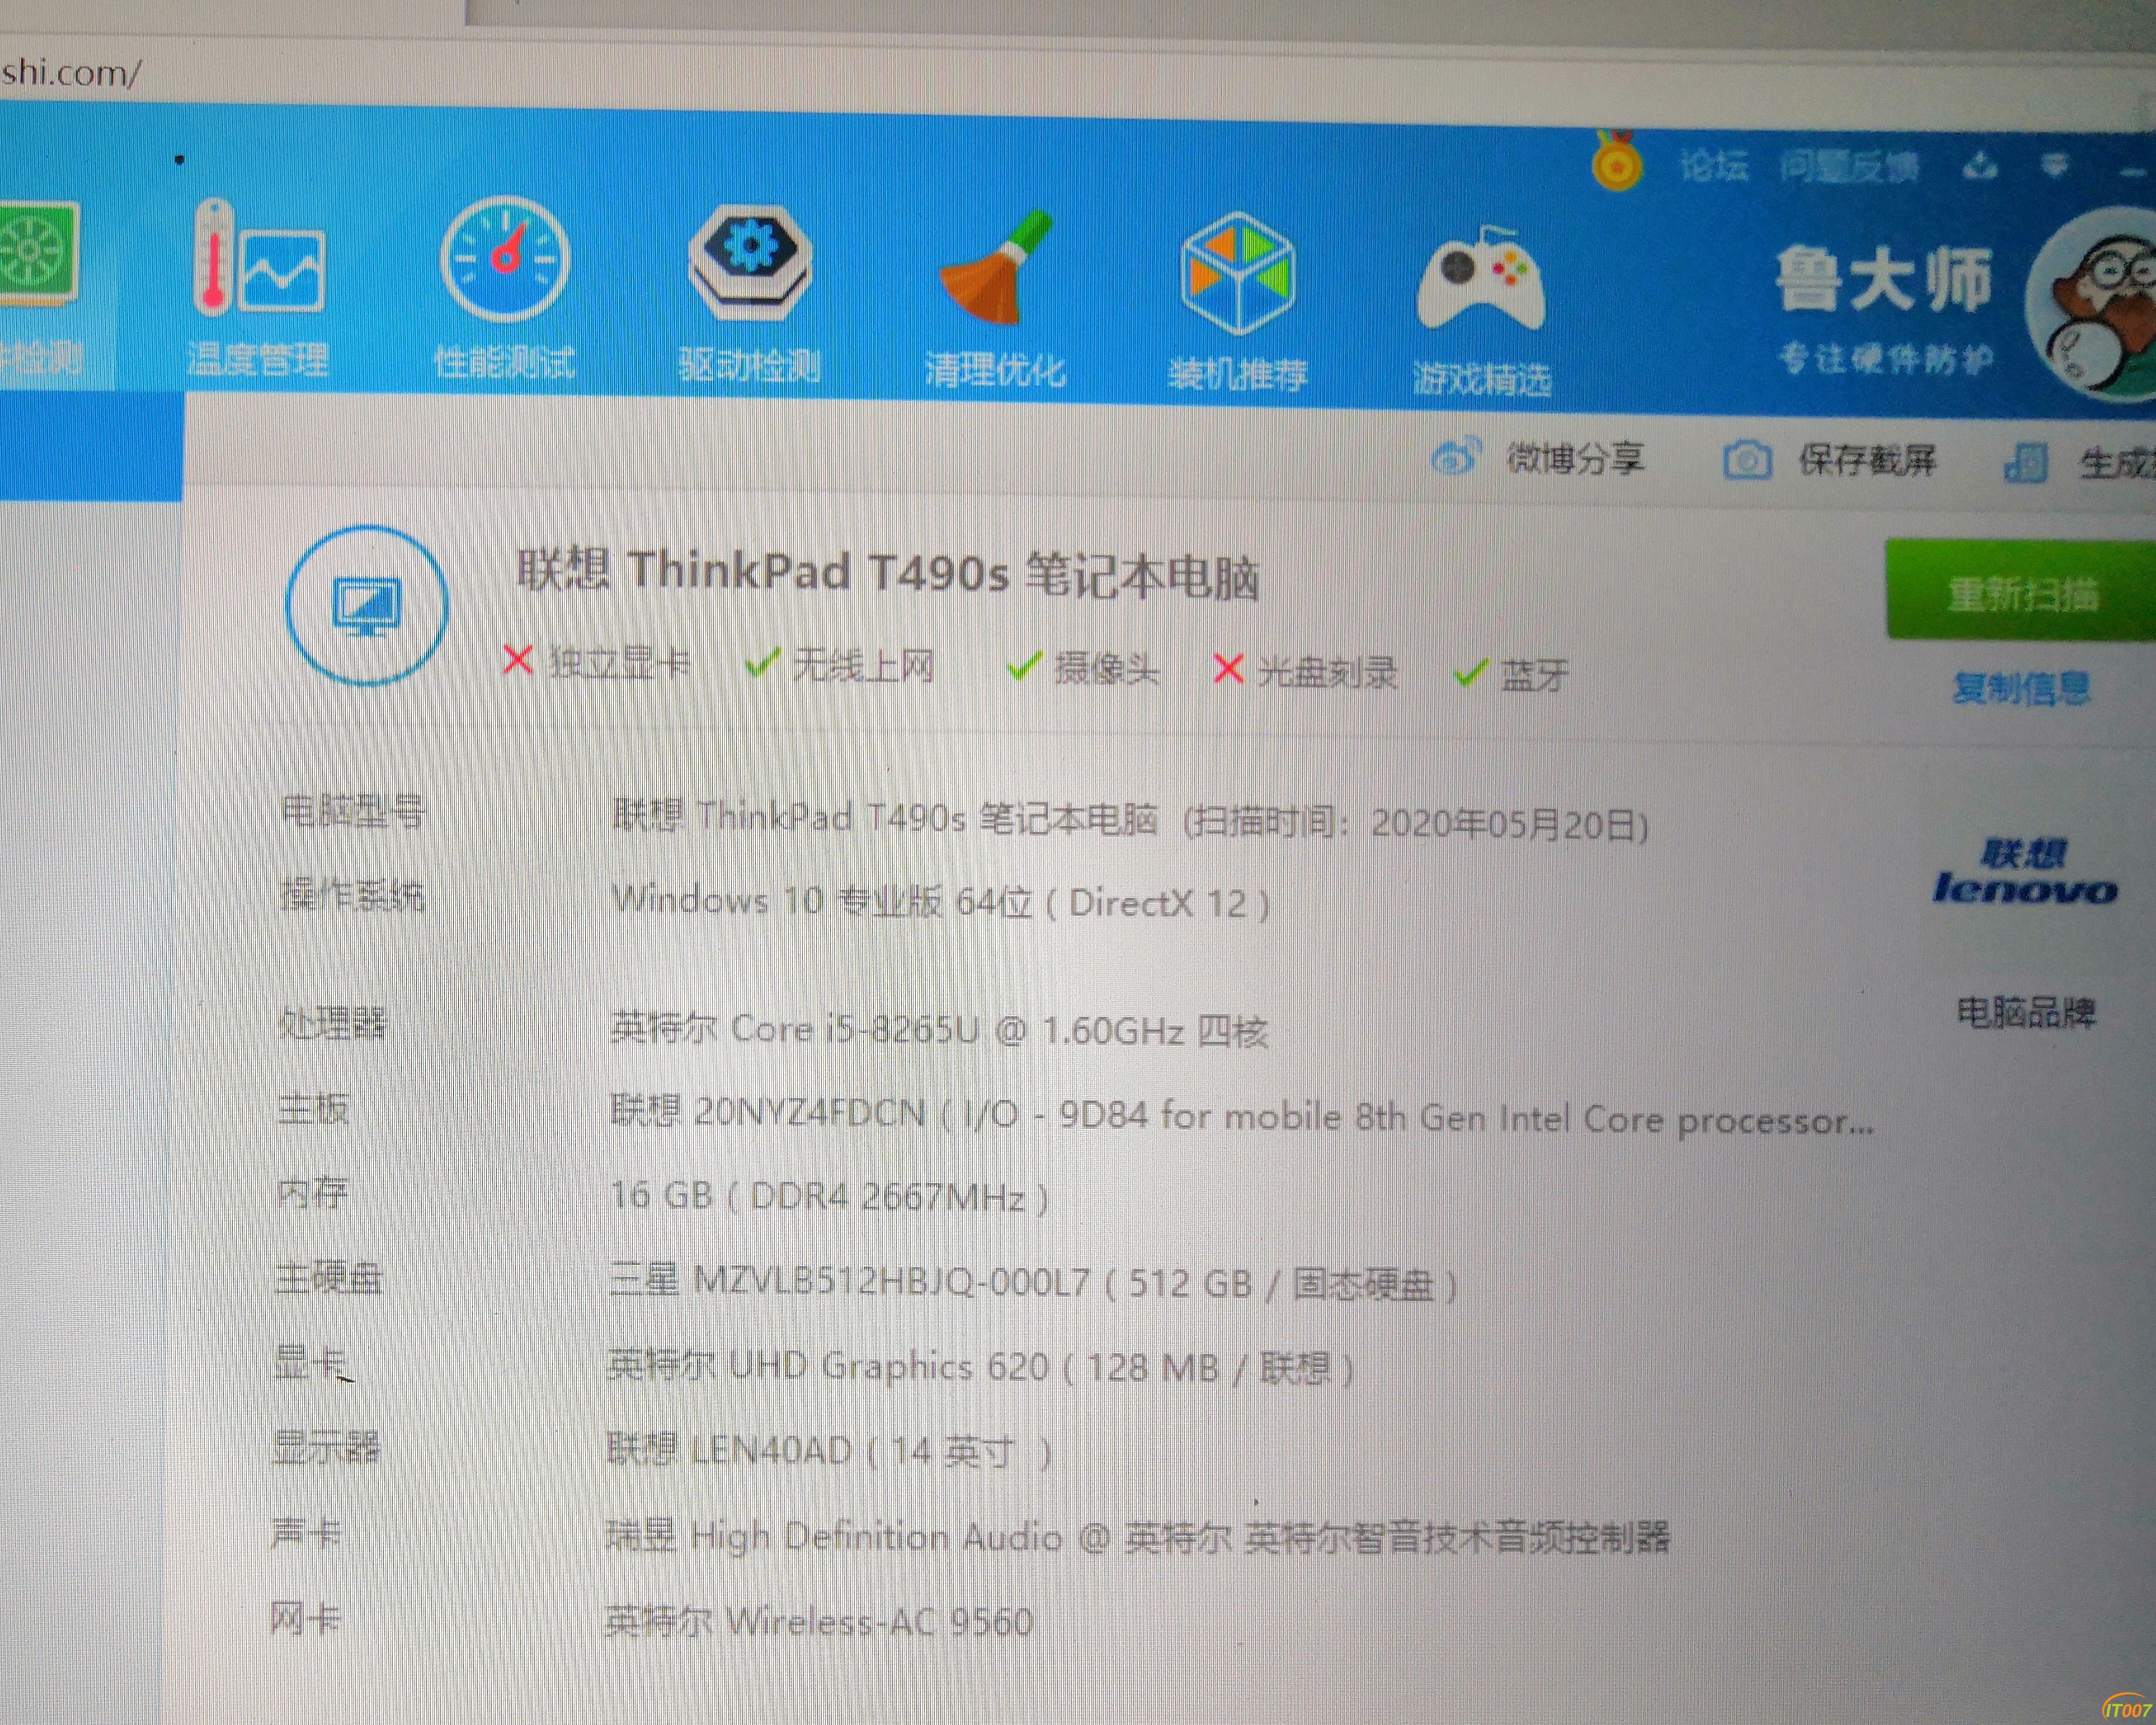Click the 主硬盘 label
Viewport: 2156px width, 1725px height.
point(329,1277)
